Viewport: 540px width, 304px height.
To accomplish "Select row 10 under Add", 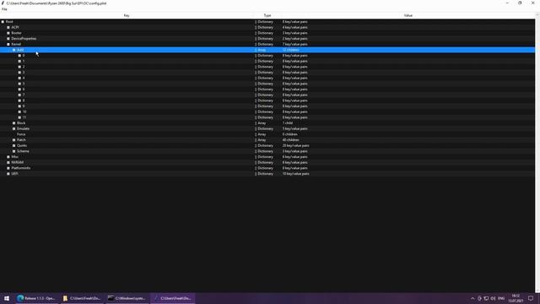I will pos(267,111).
